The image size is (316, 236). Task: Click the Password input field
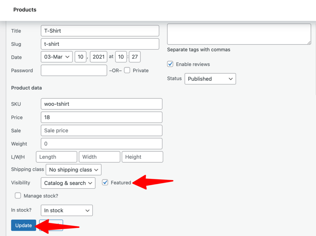[74, 70]
